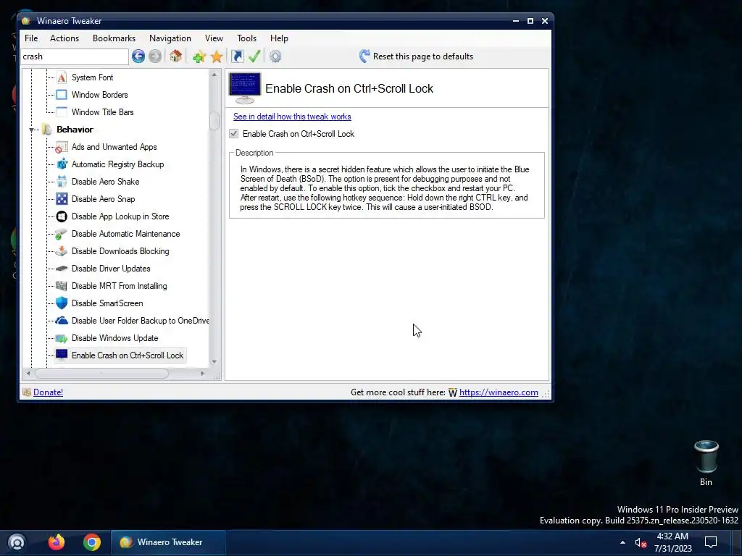Select the Behavior category label
This screenshot has width=742, height=556.
(75, 130)
